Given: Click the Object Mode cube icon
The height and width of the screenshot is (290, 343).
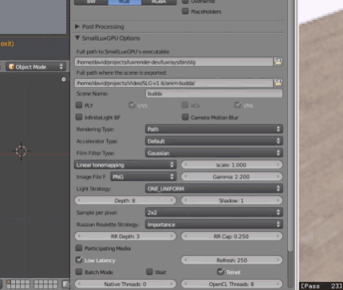Looking at the screenshot, I should coord(11,67).
